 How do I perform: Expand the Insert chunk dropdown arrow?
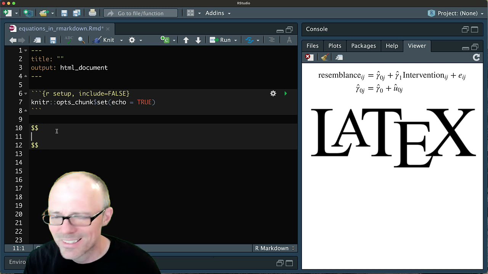174,40
